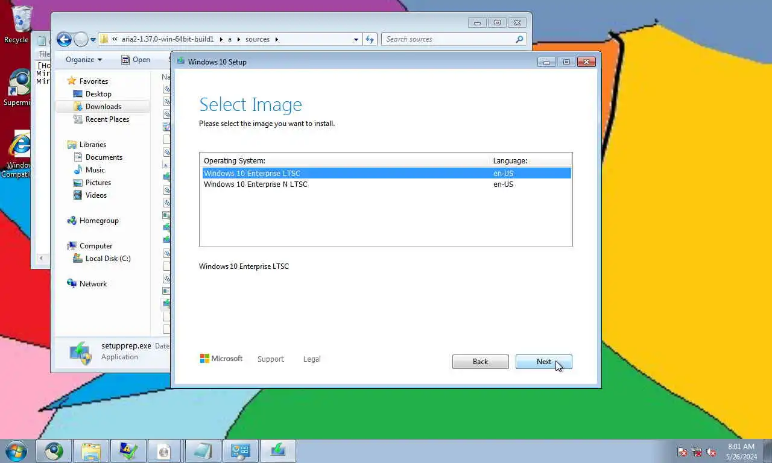Screen dimensions: 772x463
Task: Select aria2-1.37.0-win-64bit-build1 breadcrumb
Action: point(168,39)
